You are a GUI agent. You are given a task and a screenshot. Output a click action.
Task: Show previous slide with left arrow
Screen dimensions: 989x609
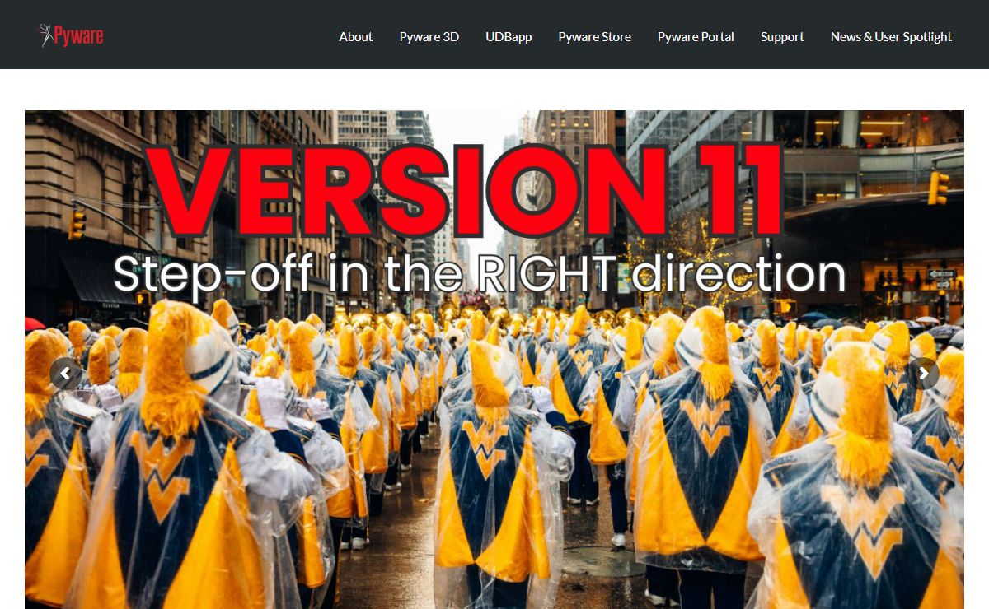pos(65,374)
